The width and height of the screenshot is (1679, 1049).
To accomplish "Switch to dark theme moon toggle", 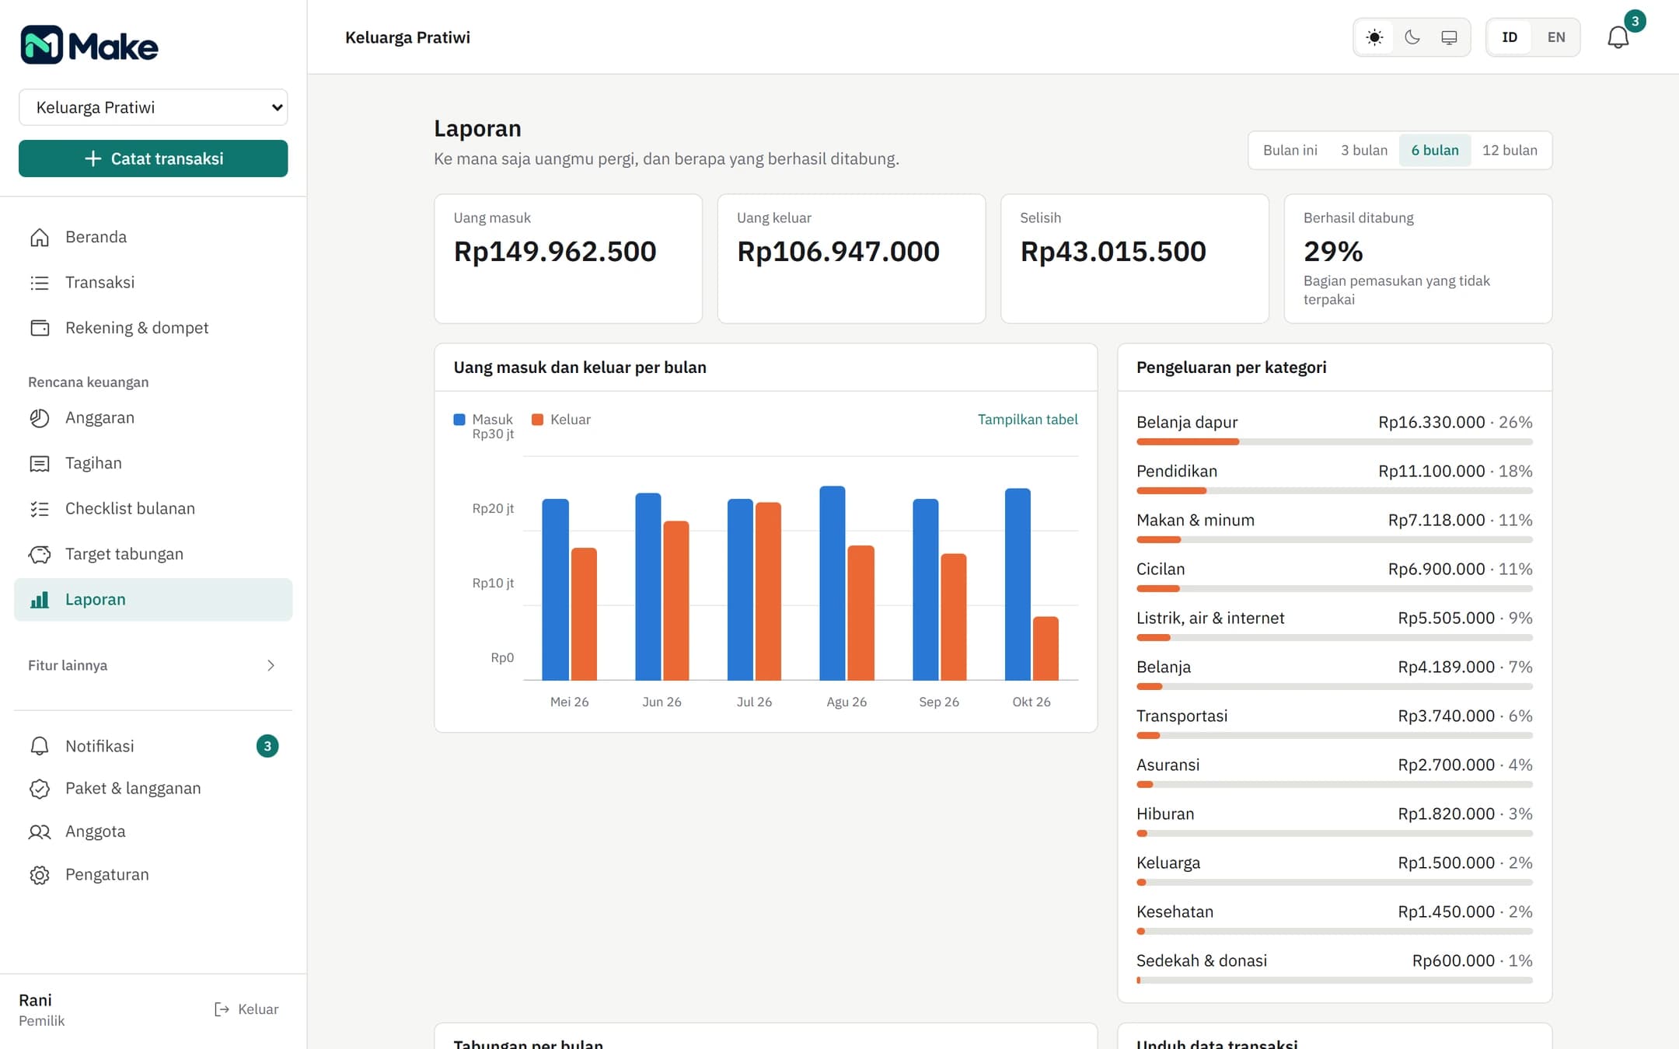I will [x=1412, y=37].
